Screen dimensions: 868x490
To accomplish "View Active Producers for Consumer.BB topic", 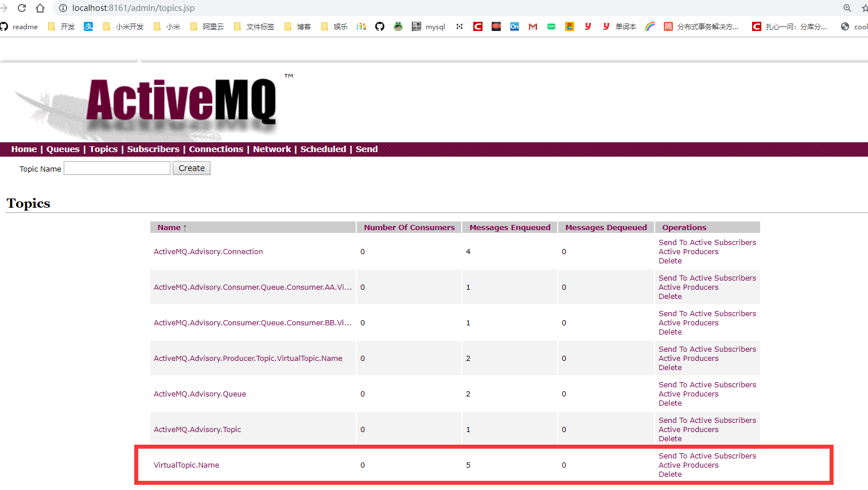I will tap(688, 323).
